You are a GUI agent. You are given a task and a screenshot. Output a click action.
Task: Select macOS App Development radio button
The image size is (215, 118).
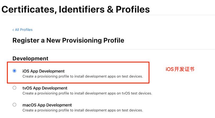(14, 105)
